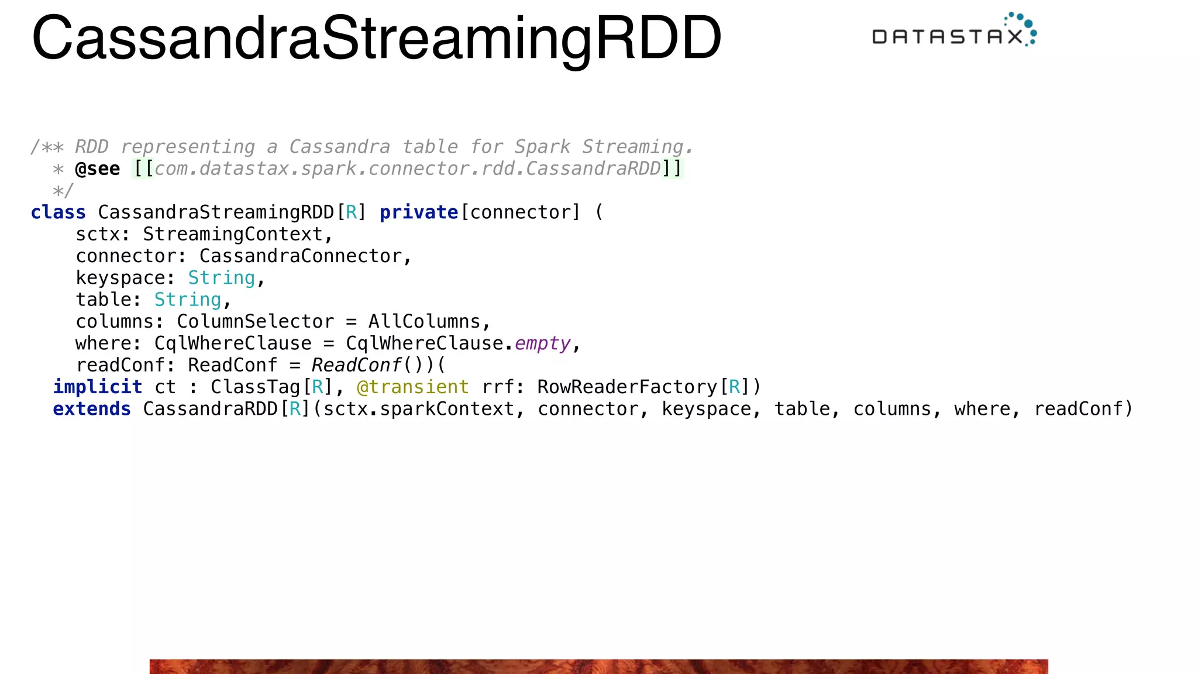Click the 'extends' keyword
Image resolution: width=1198 pixels, height=674 pixels.
coord(92,409)
